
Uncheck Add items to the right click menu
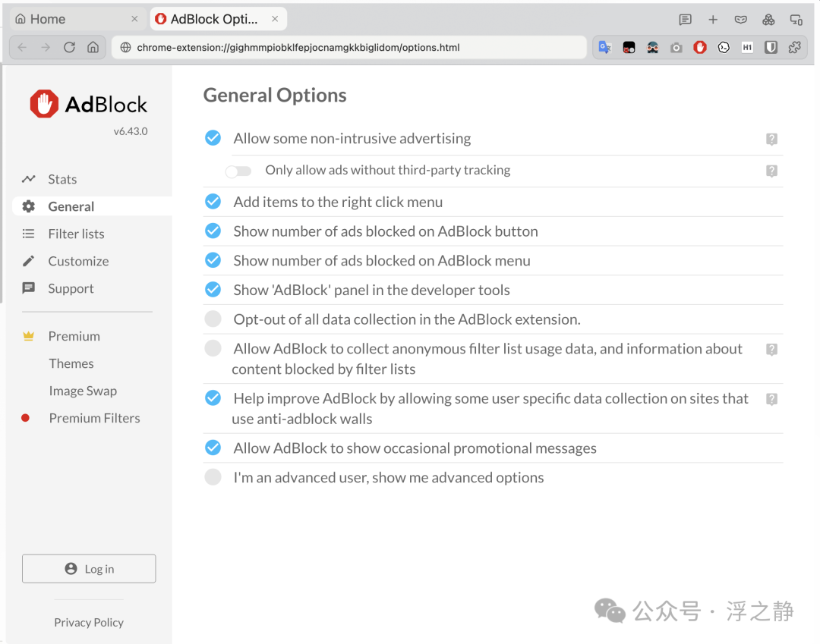coord(213,202)
